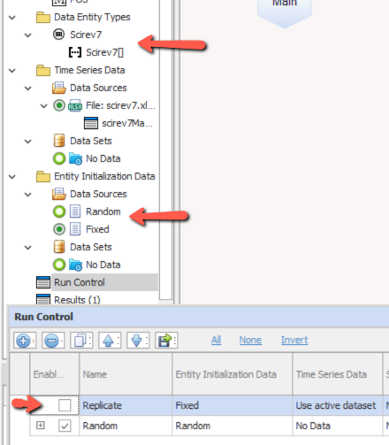
Task: Click the Replicate name cell
Action: pyautogui.click(x=126, y=405)
